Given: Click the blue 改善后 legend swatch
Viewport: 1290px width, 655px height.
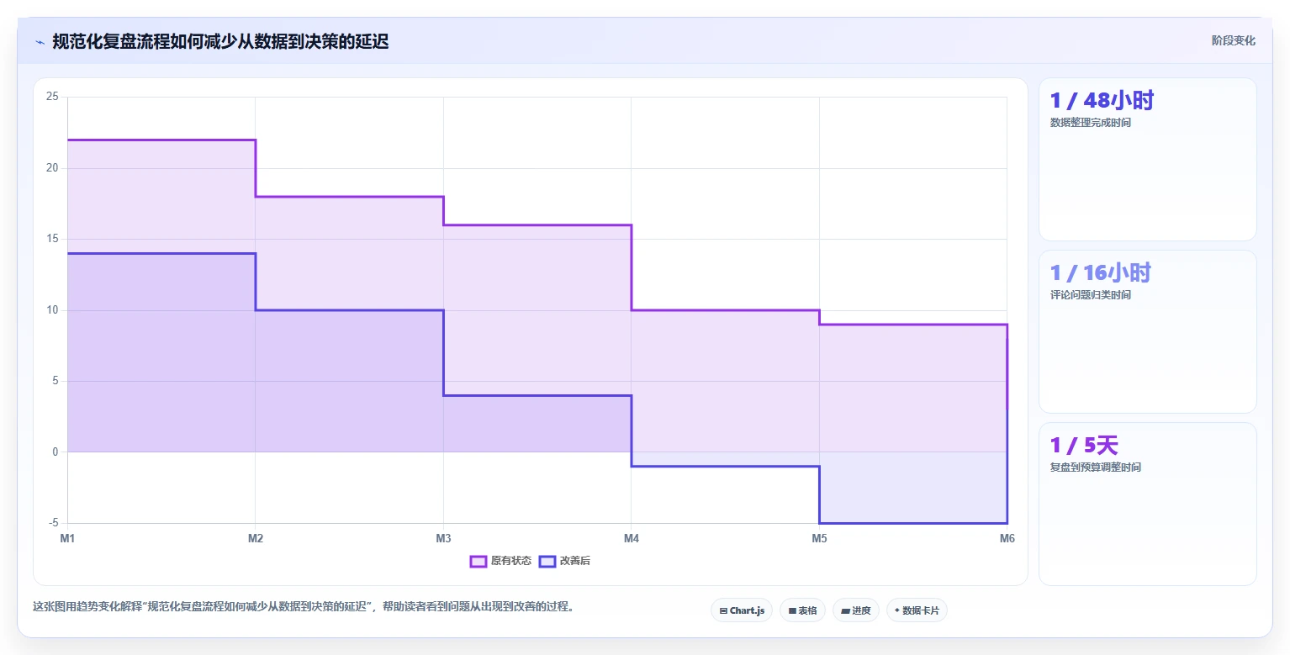Looking at the screenshot, I should [547, 561].
